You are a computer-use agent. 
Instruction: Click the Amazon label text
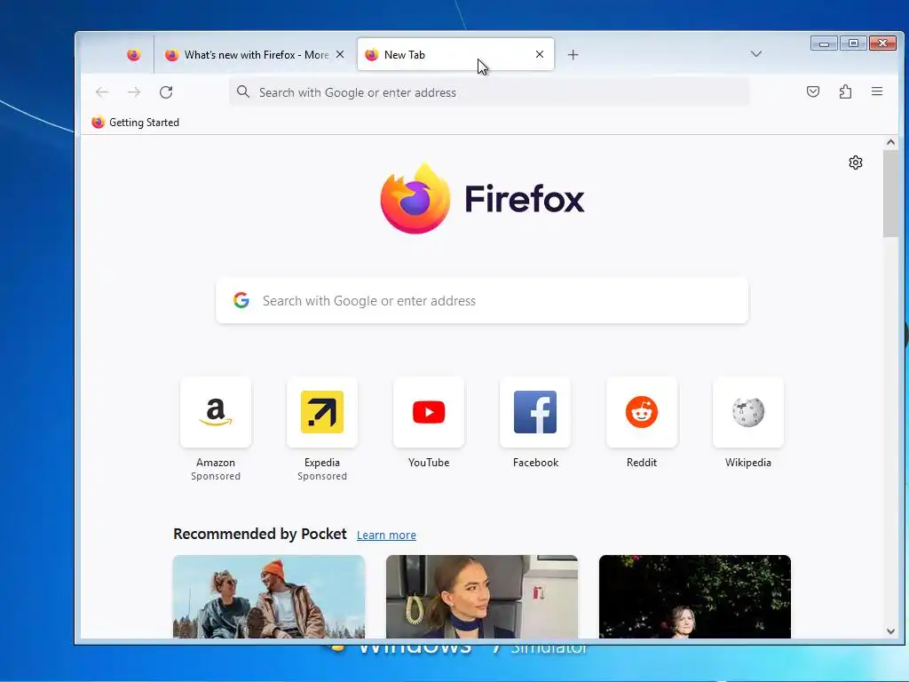click(x=216, y=463)
